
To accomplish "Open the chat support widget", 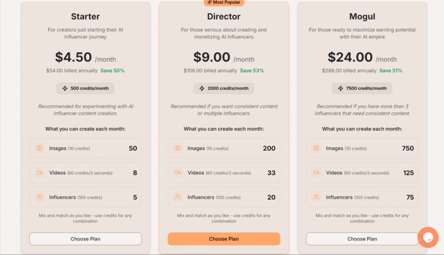I will click(x=428, y=237).
